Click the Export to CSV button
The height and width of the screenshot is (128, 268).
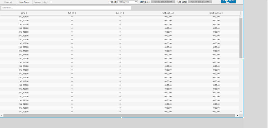tap(229, 2)
